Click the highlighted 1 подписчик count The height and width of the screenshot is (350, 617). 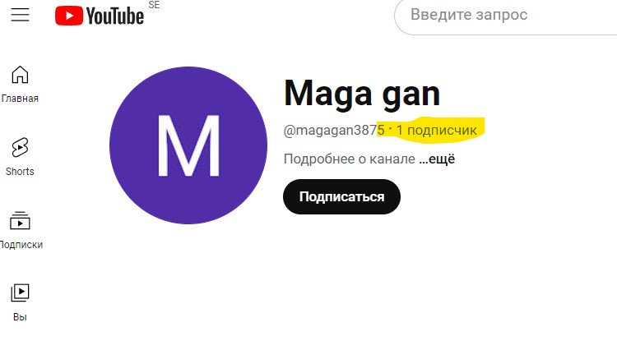coord(436,130)
